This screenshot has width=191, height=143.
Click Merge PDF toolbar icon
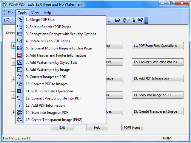tap(9, 20)
